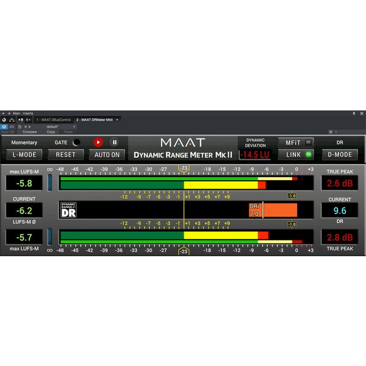Select the 2 - MAAT DRMeter MkII tab

click(95, 120)
